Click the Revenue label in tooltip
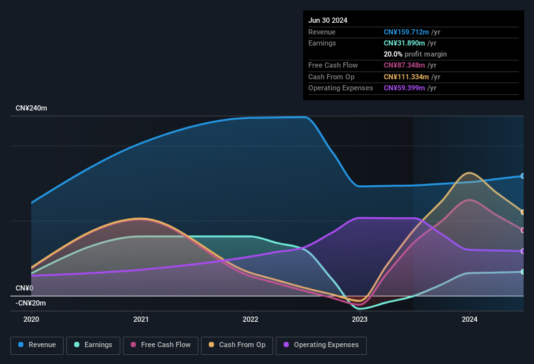This screenshot has width=534, height=364. 322,32
